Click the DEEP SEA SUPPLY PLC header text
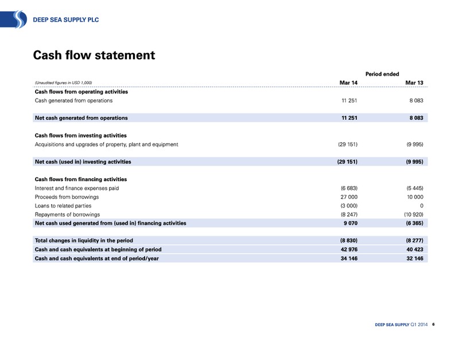Screen dimensions: 459x344 click(x=66, y=20)
